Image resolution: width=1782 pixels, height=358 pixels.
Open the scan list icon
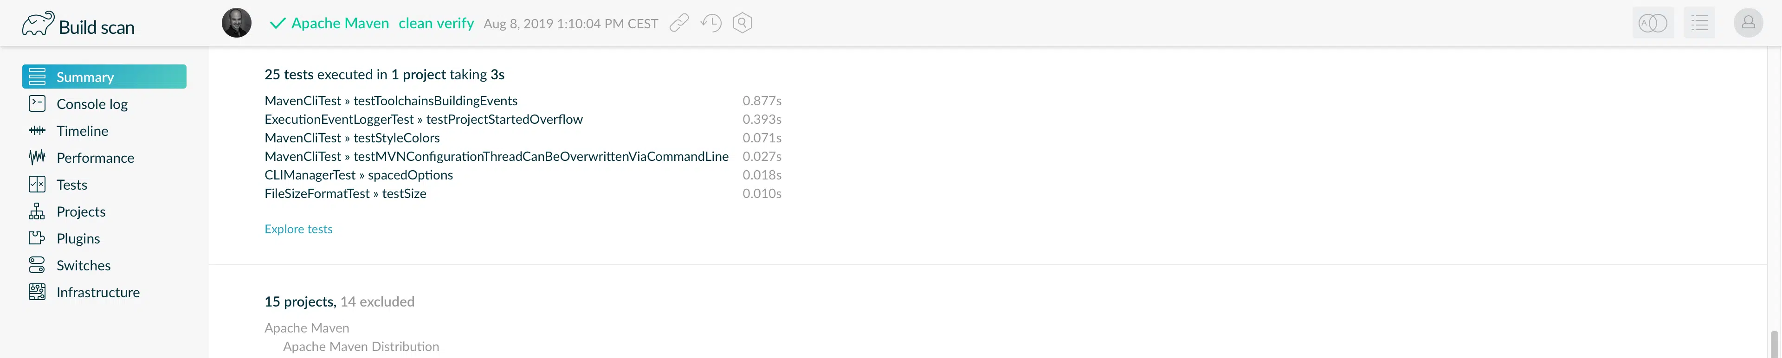coord(1700,24)
